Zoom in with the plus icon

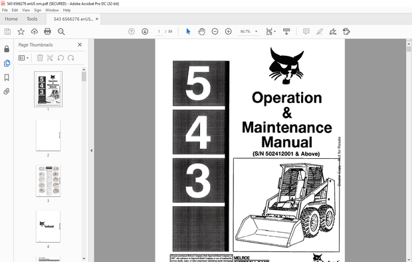(x=229, y=31)
